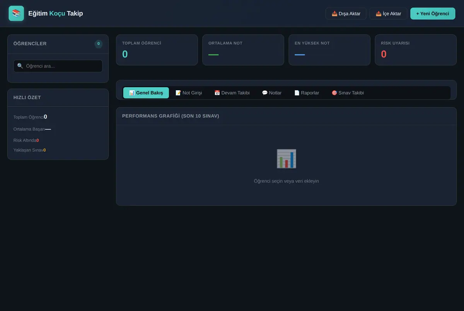
Task: Add a student with Yeni Öğrenci button
Action: [x=433, y=14]
